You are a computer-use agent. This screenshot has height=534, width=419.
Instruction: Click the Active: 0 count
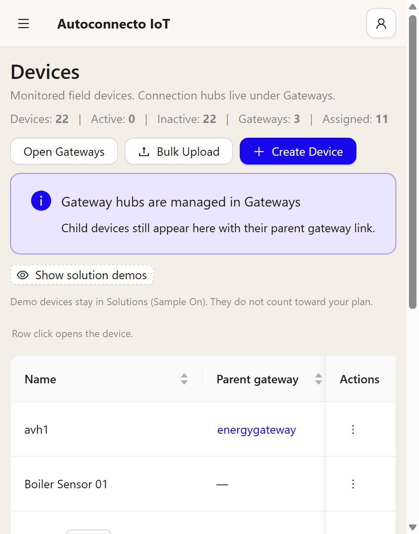[x=113, y=119]
